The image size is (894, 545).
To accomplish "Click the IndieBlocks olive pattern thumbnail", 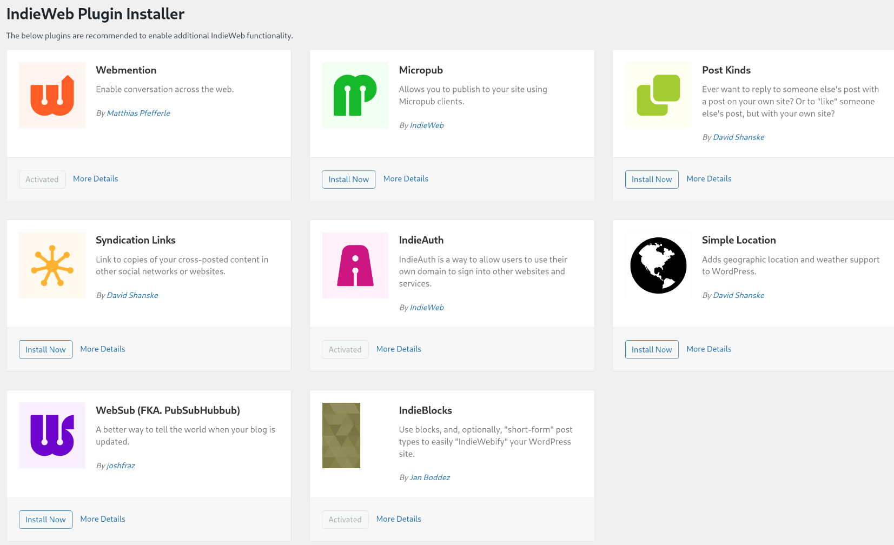I will tap(341, 435).
